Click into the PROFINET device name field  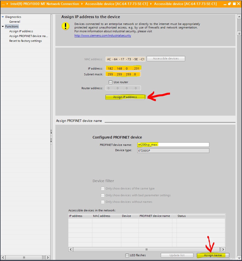[x=173, y=145]
